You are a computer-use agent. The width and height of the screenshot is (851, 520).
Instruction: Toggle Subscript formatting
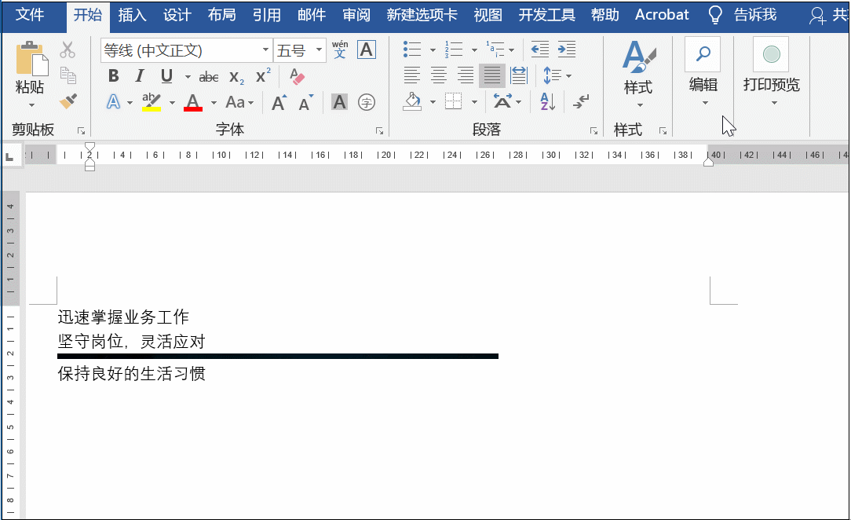(236, 76)
